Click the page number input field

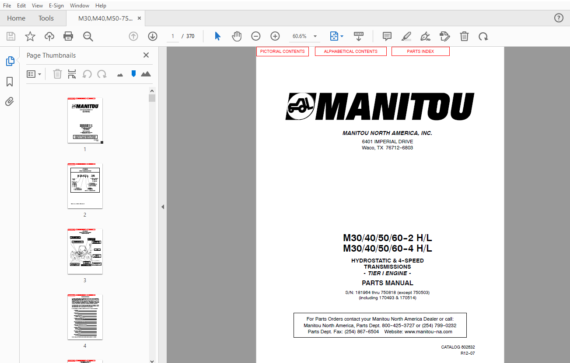click(173, 36)
